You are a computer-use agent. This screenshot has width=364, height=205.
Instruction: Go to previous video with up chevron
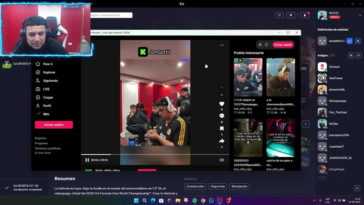[222, 87]
